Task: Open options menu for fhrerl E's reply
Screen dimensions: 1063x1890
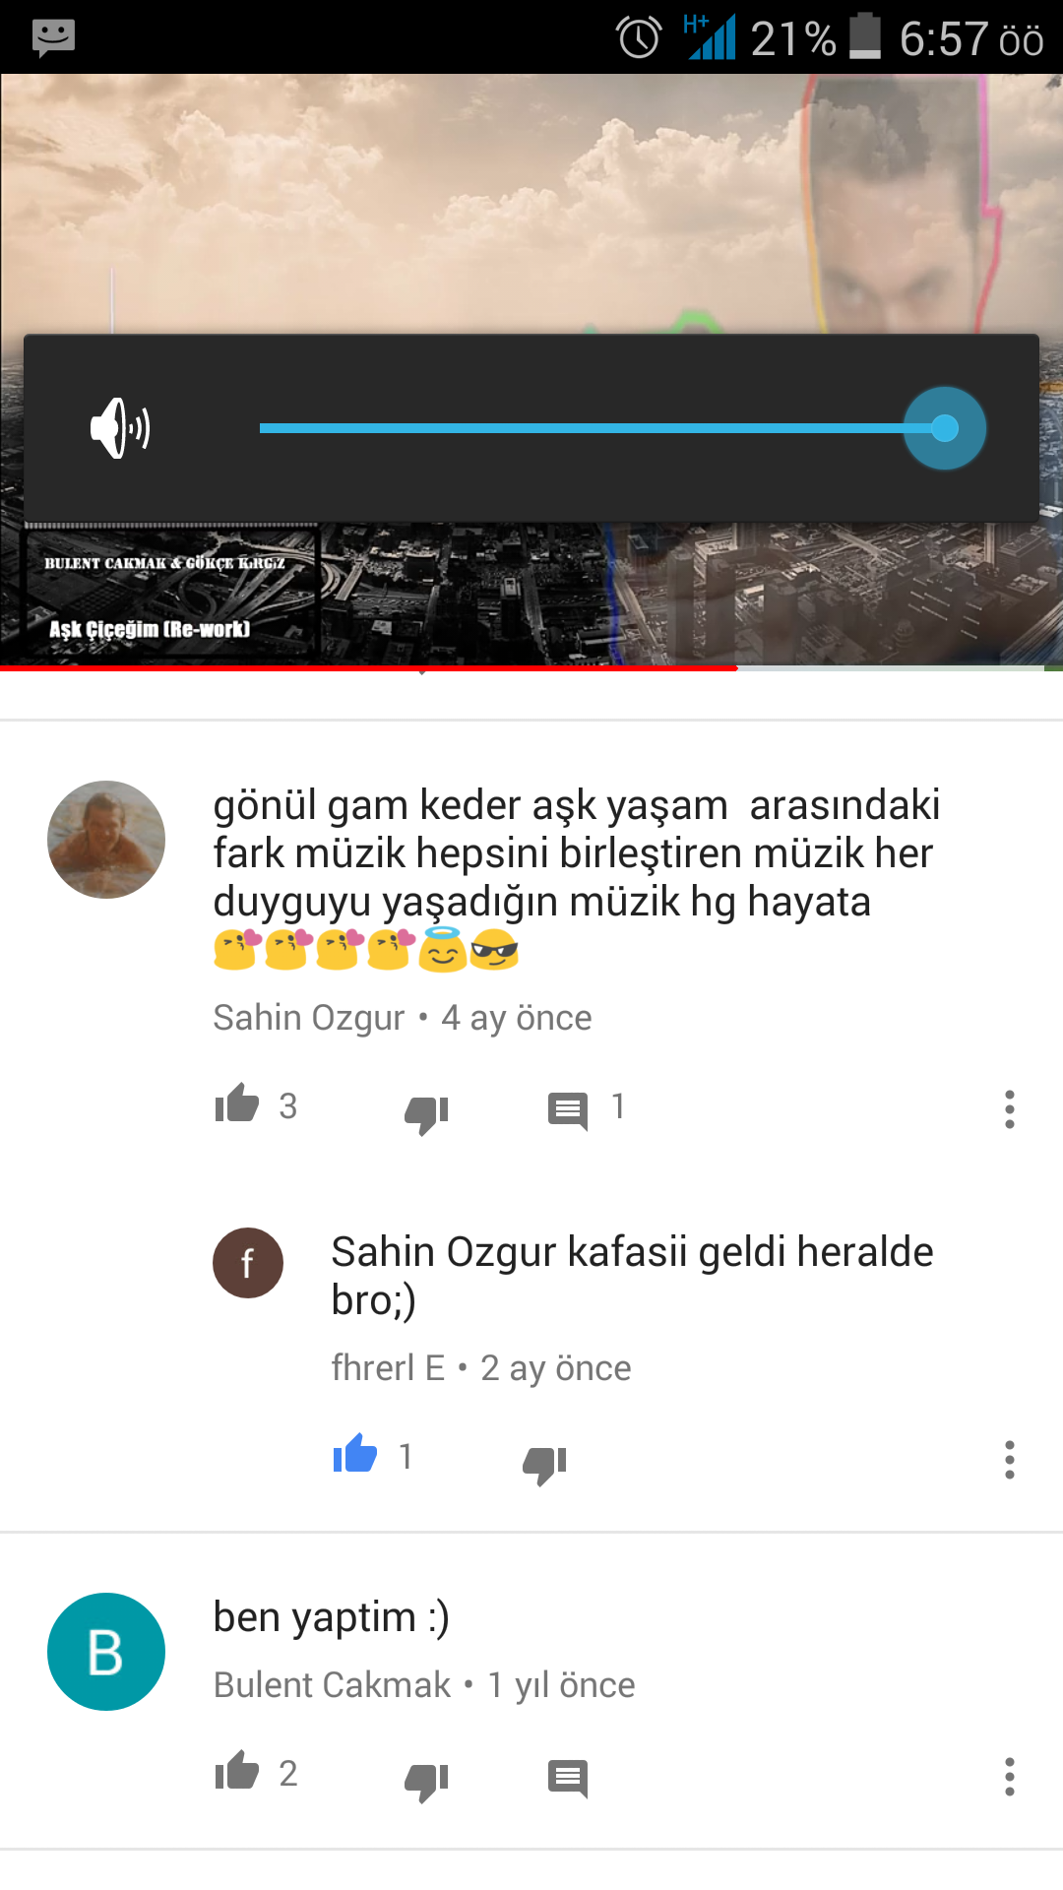Action: coord(1009,1460)
